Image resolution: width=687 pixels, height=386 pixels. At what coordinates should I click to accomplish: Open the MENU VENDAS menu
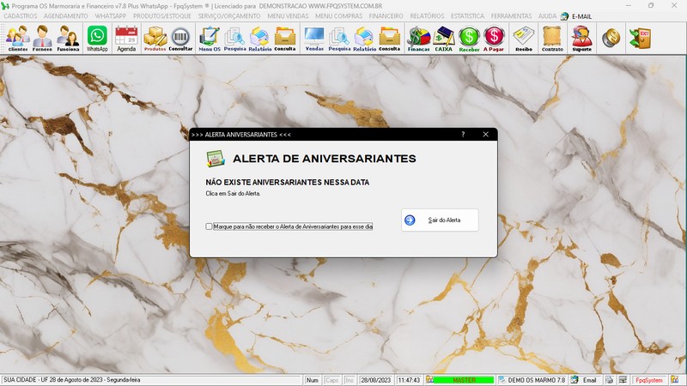(x=288, y=16)
